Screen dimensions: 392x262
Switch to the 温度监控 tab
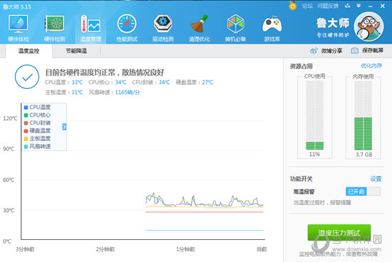tap(29, 51)
